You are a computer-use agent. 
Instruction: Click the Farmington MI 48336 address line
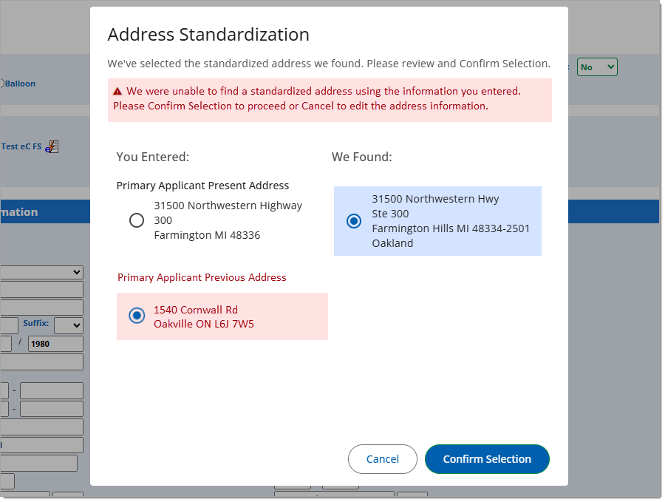click(x=207, y=235)
